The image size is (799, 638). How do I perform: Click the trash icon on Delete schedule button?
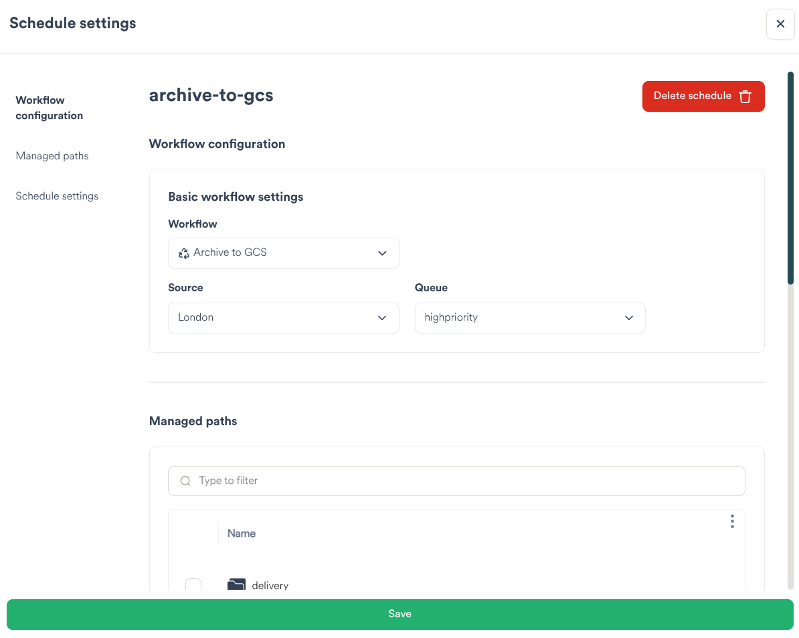click(745, 96)
